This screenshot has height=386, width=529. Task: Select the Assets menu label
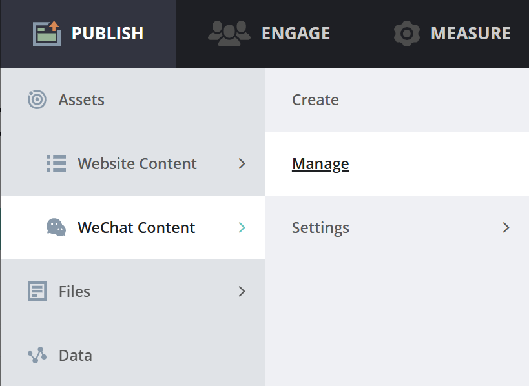(81, 100)
